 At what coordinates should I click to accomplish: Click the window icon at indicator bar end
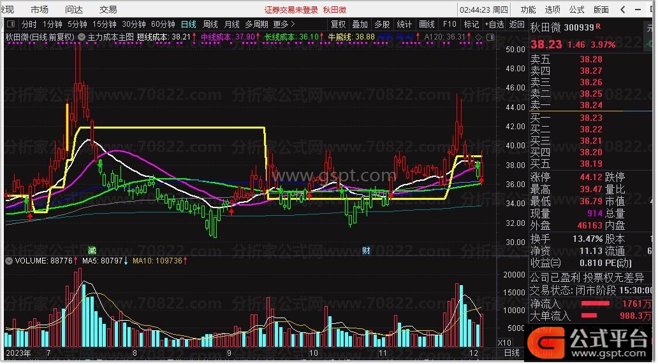click(x=490, y=38)
